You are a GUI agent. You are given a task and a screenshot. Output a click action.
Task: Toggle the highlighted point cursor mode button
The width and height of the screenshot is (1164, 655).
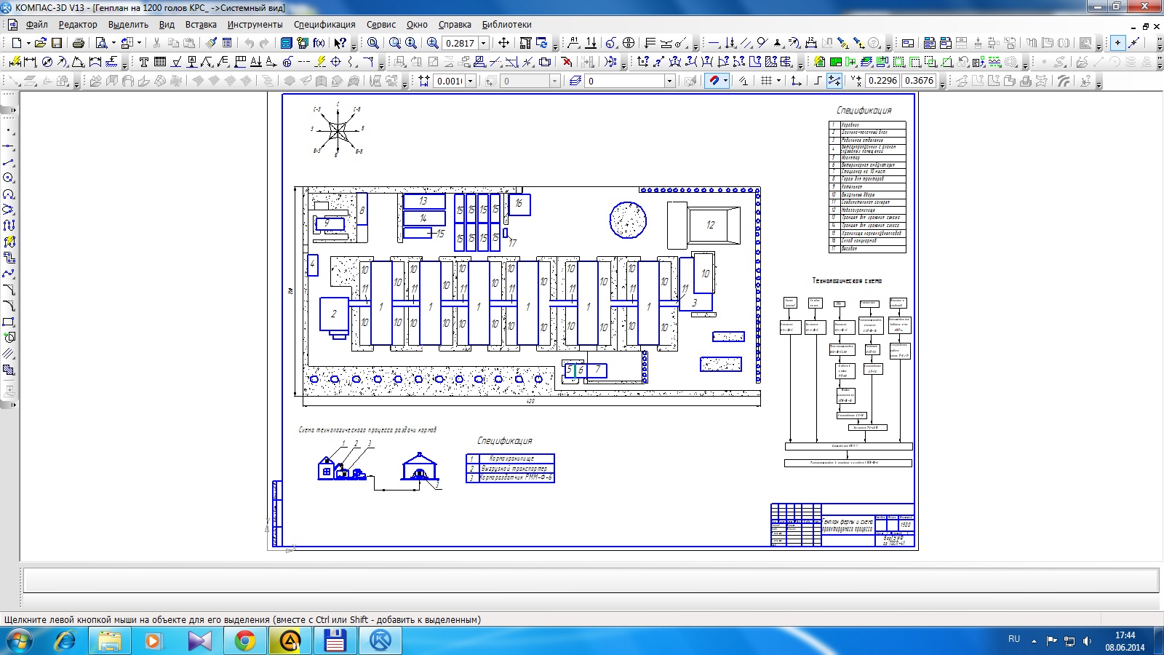1118,43
